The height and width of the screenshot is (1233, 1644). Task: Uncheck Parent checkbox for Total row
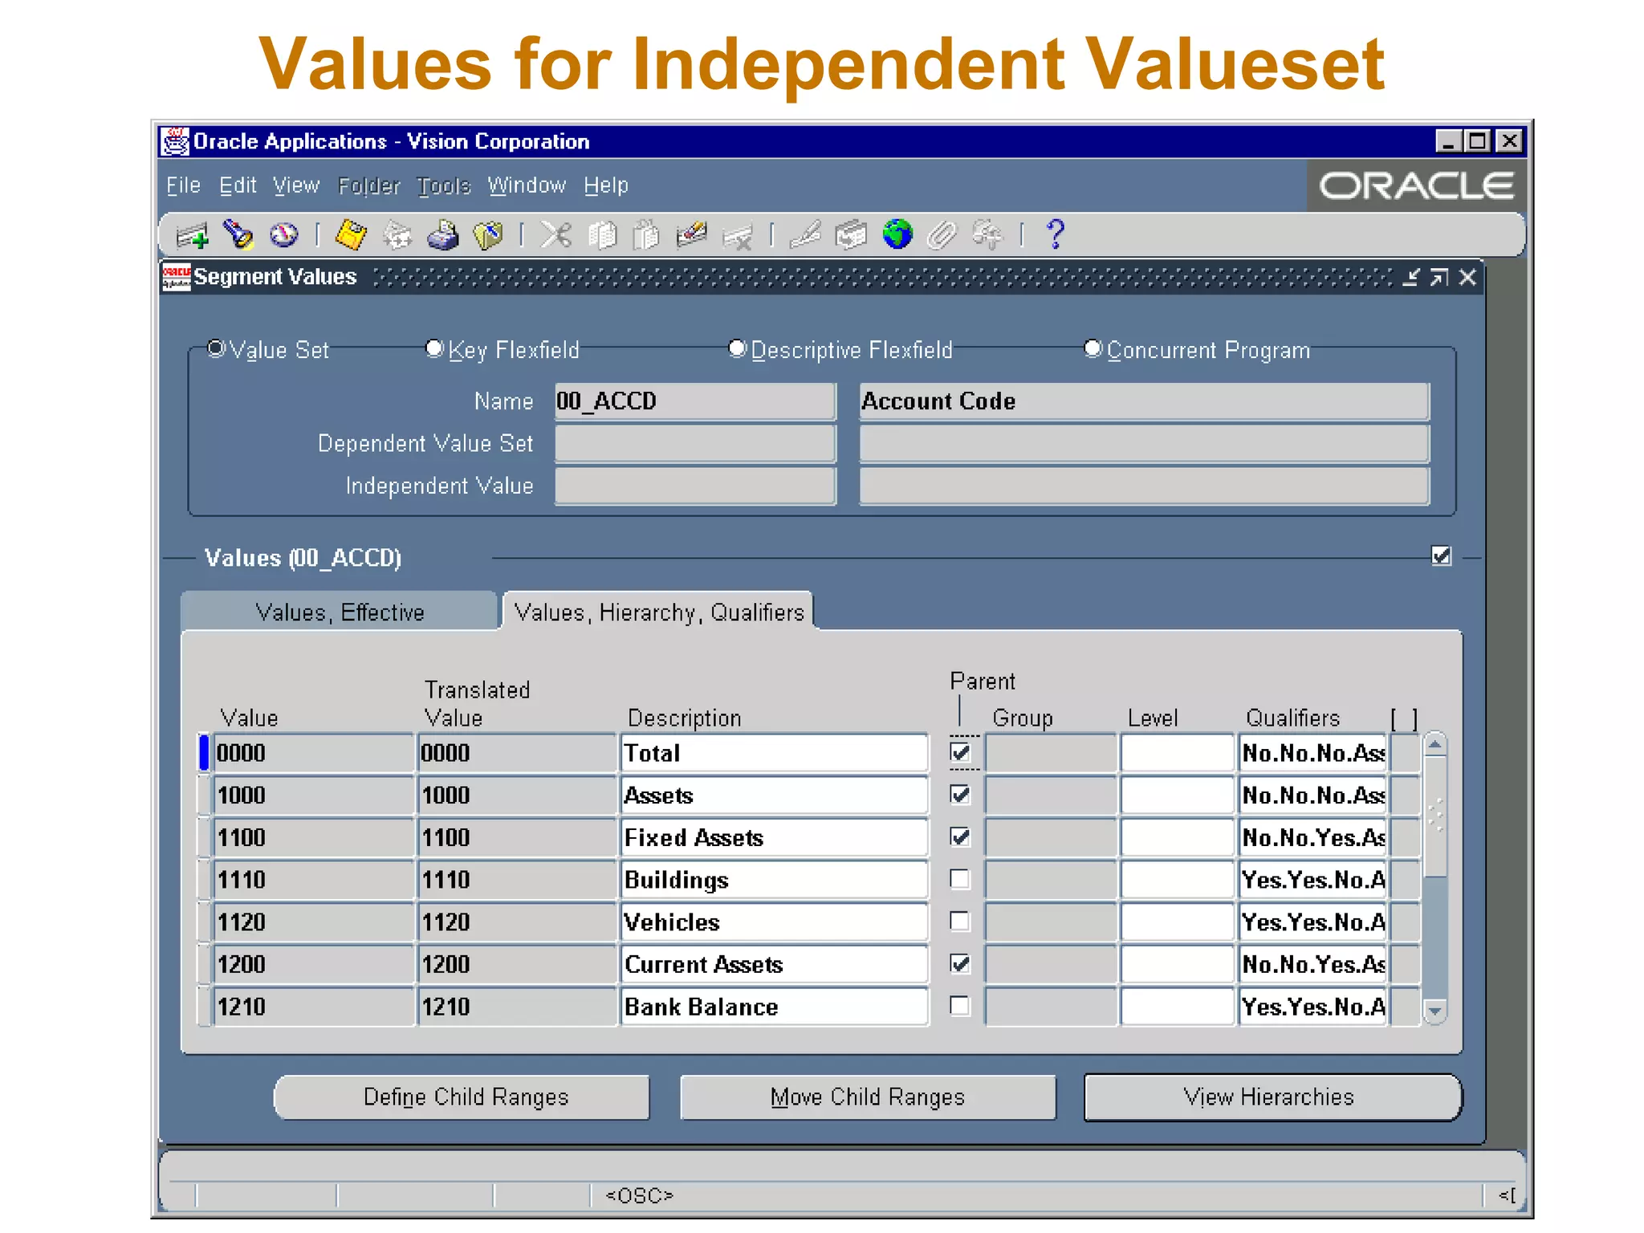[960, 752]
